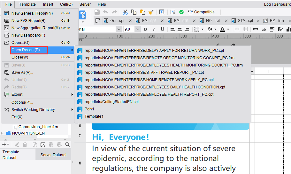Image resolution: width=291 pixels, height=174 pixels.
Task: Click the font color A swatch
Action: 222,29
